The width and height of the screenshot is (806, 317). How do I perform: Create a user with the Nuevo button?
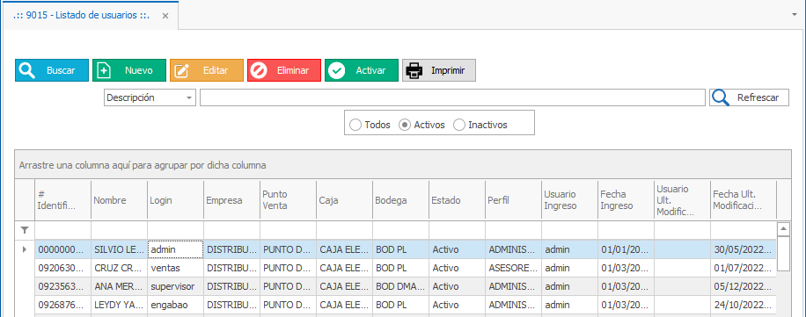[x=129, y=70]
